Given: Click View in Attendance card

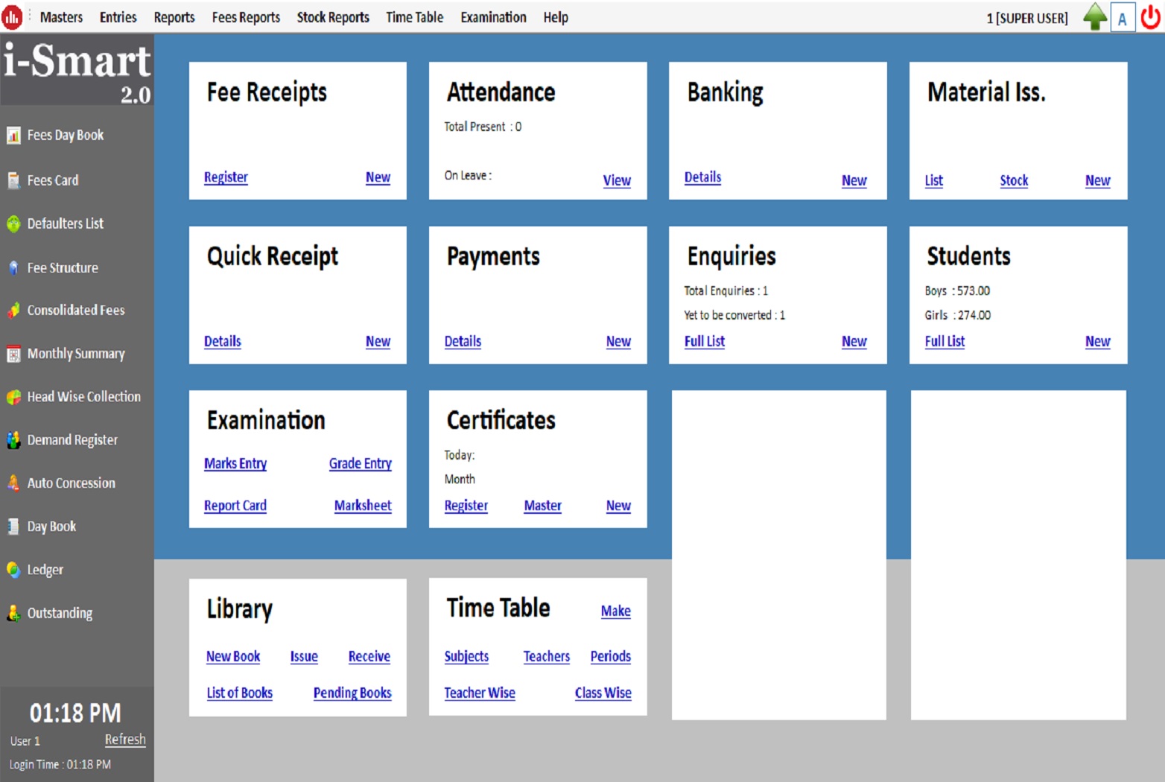Looking at the screenshot, I should click(x=617, y=180).
